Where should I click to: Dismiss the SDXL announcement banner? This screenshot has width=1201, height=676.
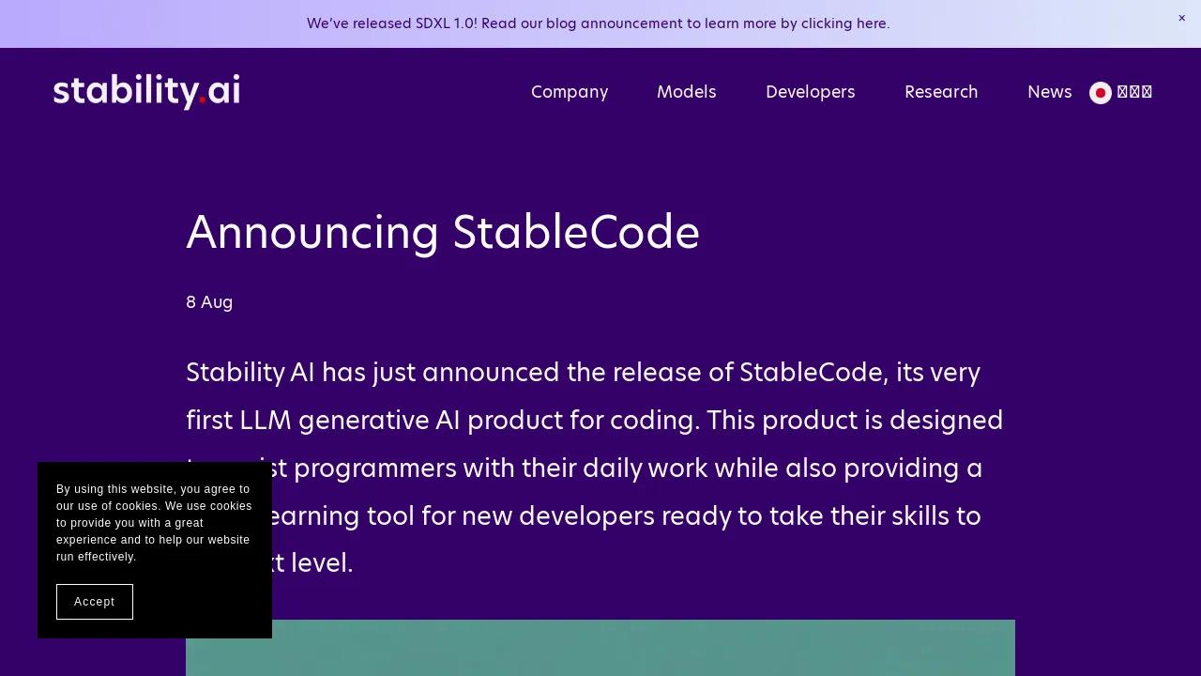pyautogui.click(x=1181, y=18)
